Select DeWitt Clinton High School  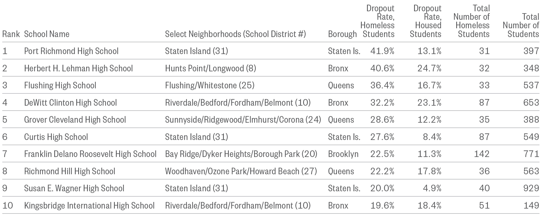pyautogui.click(x=70, y=103)
